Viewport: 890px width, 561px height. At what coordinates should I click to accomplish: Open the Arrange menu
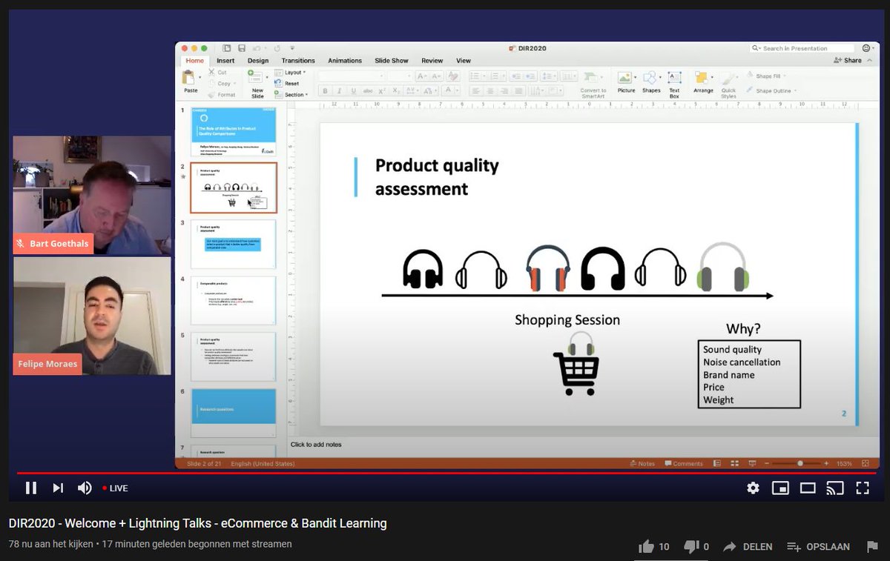pos(703,82)
